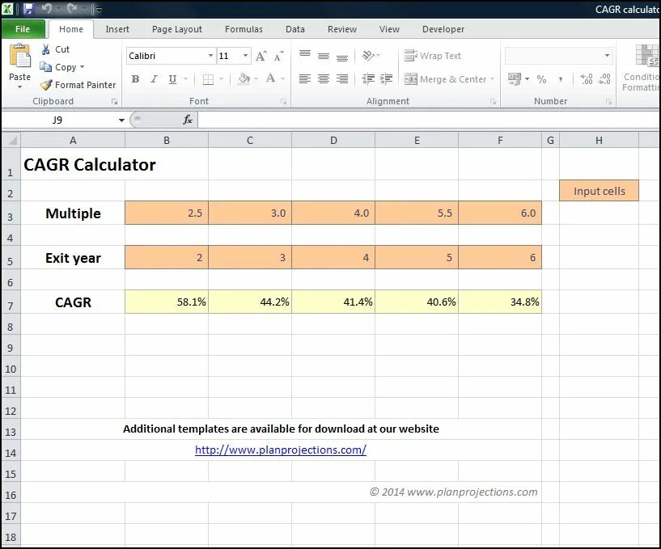Expand the Borders dropdown arrow
661x549 pixels.
[x=221, y=78]
